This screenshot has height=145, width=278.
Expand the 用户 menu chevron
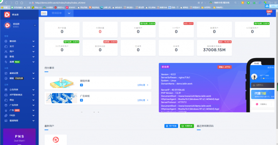tap(33, 52)
